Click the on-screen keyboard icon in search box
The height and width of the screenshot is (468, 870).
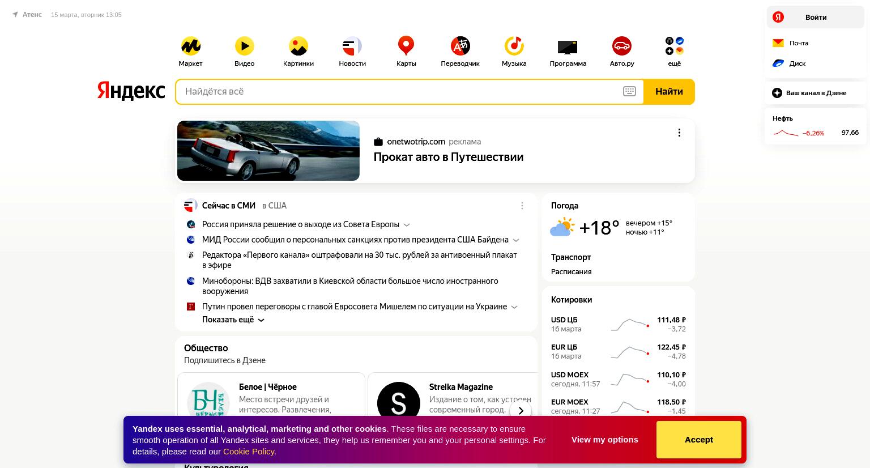pyautogui.click(x=629, y=91)
